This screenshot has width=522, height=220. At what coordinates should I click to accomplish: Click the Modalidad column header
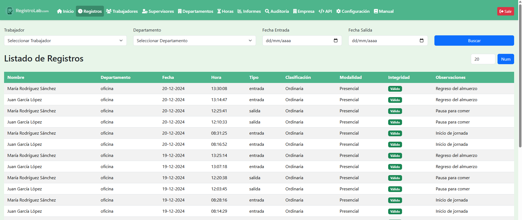(351, 77)
